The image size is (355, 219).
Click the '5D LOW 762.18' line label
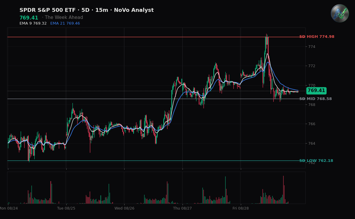316,161
